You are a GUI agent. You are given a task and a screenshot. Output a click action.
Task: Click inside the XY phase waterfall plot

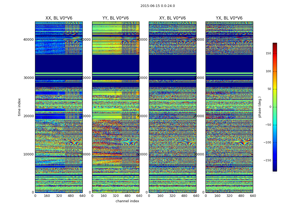[x=172, y=107]
